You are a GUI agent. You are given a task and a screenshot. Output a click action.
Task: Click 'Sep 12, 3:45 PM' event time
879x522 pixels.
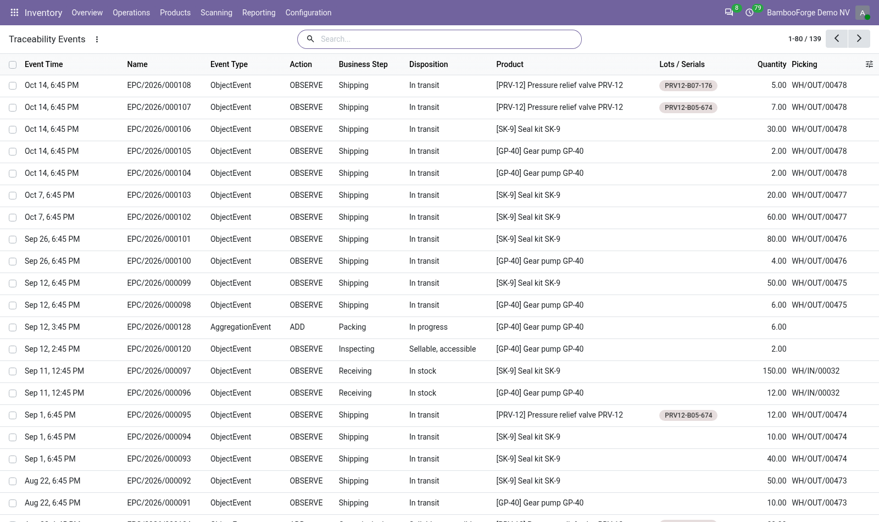pos(52,327)
